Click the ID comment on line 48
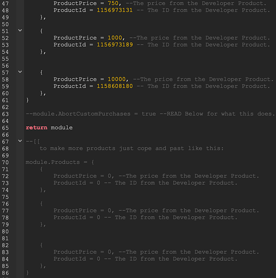This screenshot has width=276, height=278. click(x=203, y=10)
